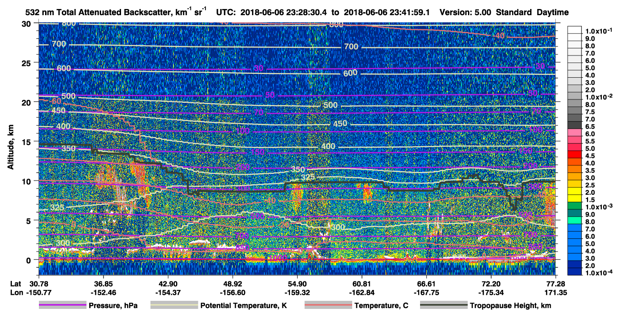
Task: Click the latitude value '77.28'
Action: pos(556,283)
